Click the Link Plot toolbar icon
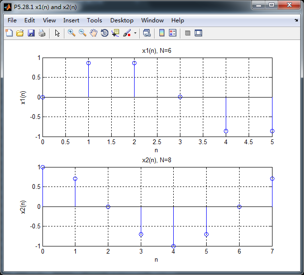 tap(147, 33)
